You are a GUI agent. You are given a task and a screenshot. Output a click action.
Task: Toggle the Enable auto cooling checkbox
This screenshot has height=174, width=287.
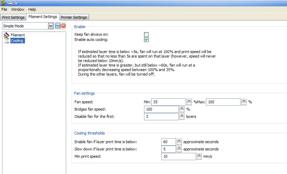coord(146,40)
